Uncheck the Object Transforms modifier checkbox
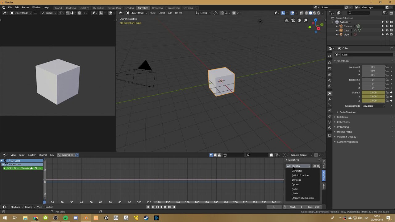Viewport: 395px width, 222px height. click(36, 168)
